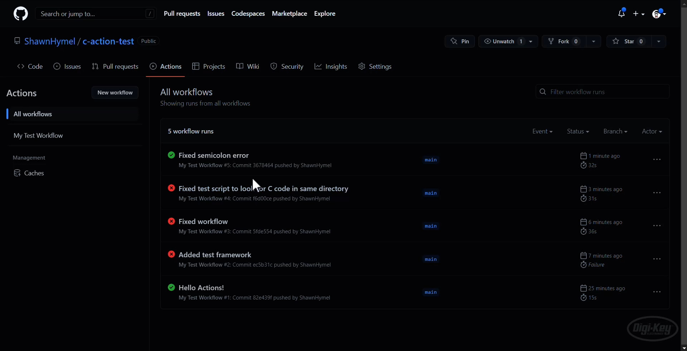Open Caches in the Management sidebar

tap(33, 173)
